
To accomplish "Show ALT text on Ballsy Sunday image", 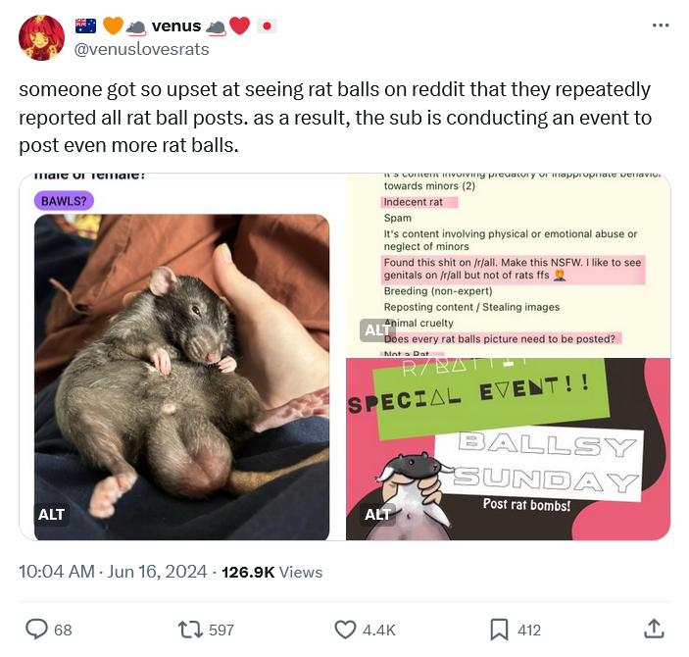I will (377, 514).
